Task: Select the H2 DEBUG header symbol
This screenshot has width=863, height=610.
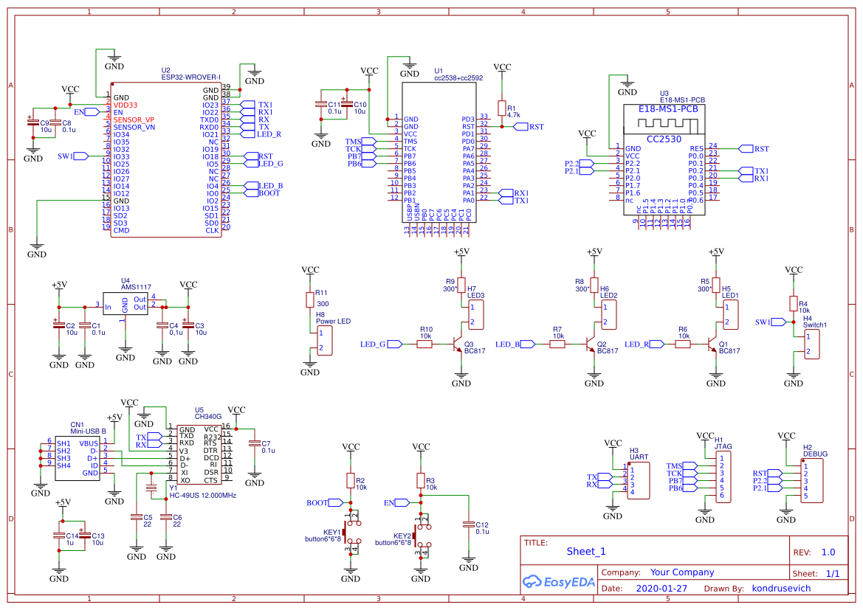Action: 812,481
